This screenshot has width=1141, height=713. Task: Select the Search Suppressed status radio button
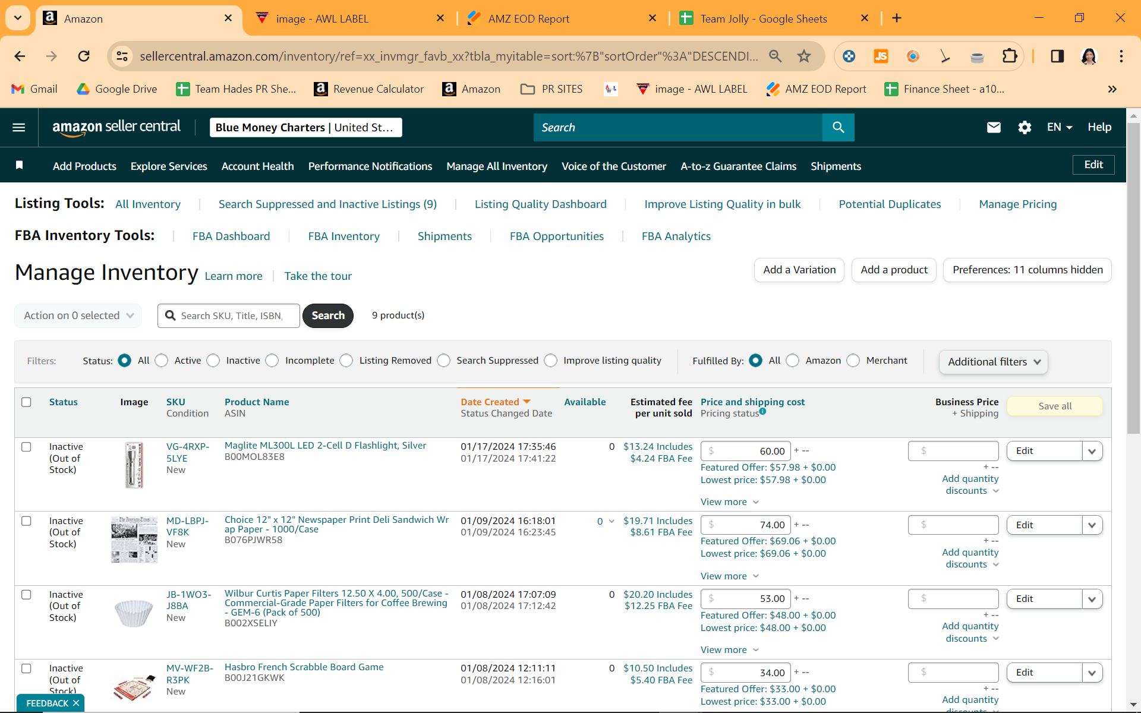tap(444, 361)
